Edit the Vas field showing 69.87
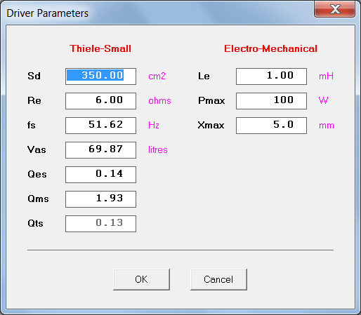Screen dimensions: 361x315 click(x=100, y=150)
